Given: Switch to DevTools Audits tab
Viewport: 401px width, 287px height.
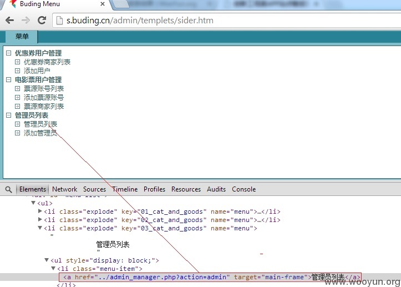Looking at the screenshot, I should coord(216,189).
